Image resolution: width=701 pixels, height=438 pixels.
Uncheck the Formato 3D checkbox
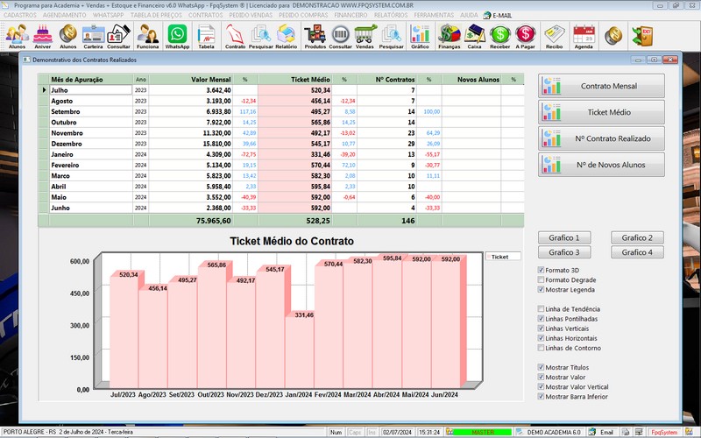pos(541,270)
